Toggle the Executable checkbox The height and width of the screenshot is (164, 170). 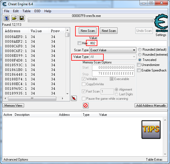(111, 79)
